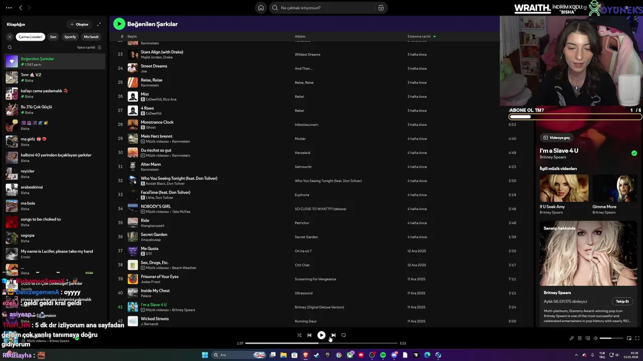Open Epic Games from the taskbar
This screenshot has width=643, height=361.
(x=328, y=355)
